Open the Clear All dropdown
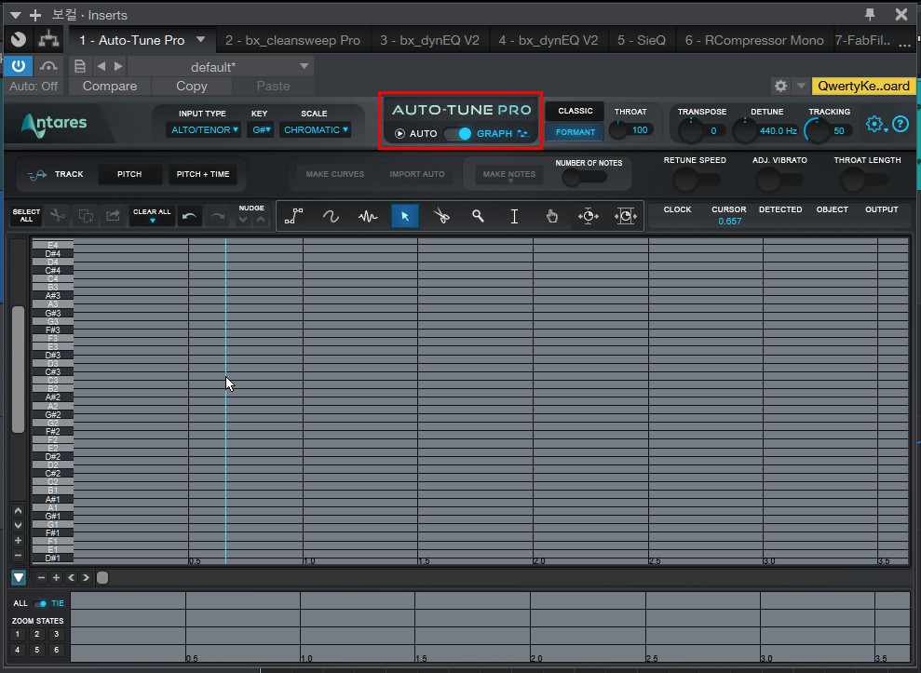Viewport: 921px width, 673px height. click(152, 216)
